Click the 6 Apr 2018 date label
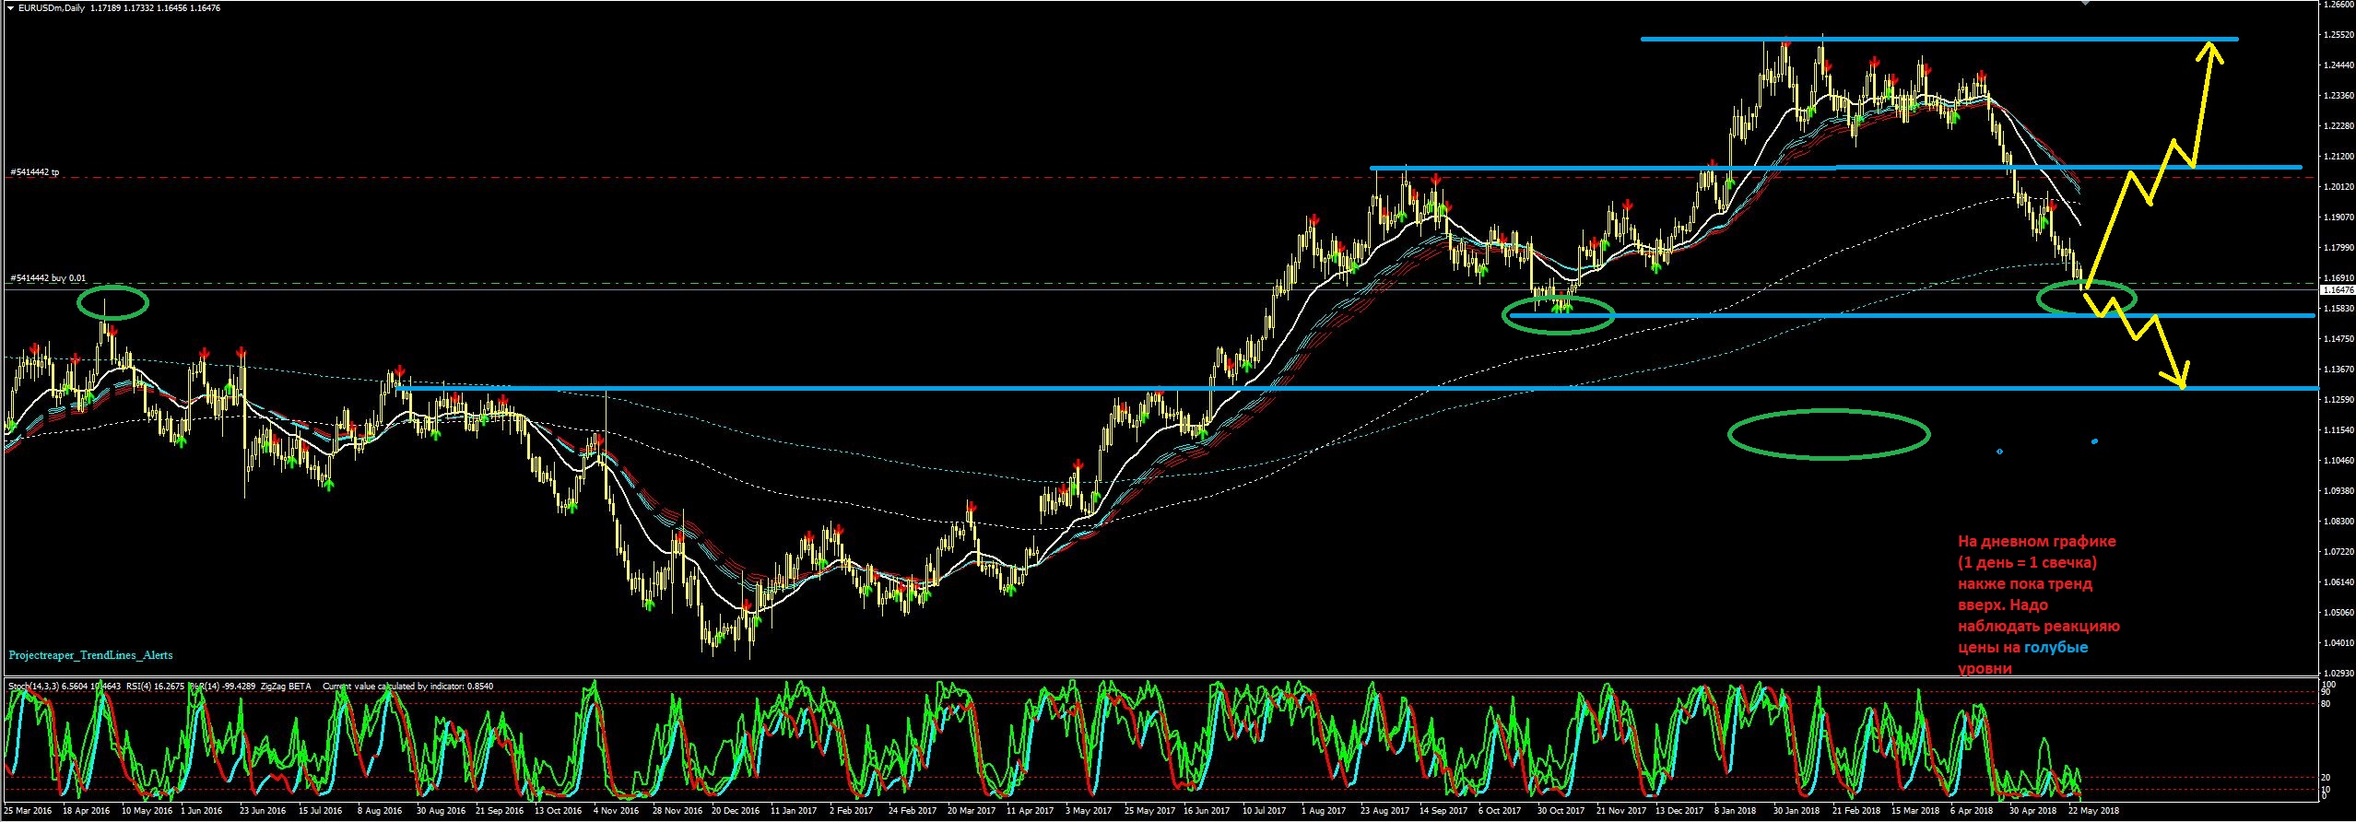Viewport: 2356px width, 822px height. point(1972,811)
